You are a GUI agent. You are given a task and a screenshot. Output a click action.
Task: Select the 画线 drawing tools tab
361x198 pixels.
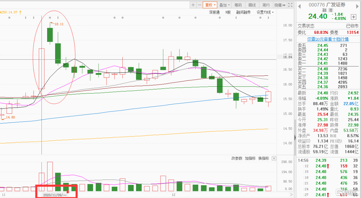(x=252, y=5)
